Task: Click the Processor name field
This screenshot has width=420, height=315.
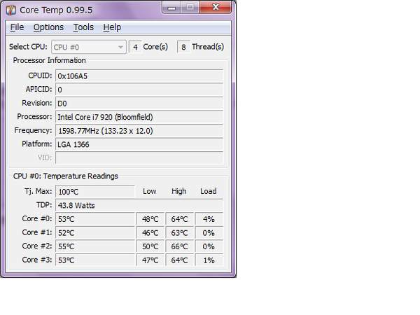Action: tap(139, 117)
